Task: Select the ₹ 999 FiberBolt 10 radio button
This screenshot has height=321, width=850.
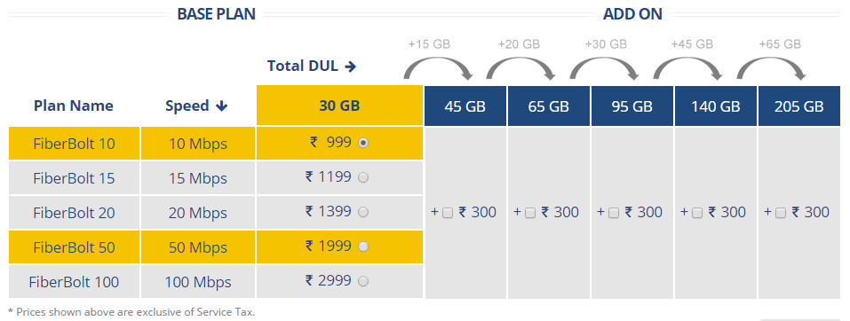Action: (x=363, y=143)
